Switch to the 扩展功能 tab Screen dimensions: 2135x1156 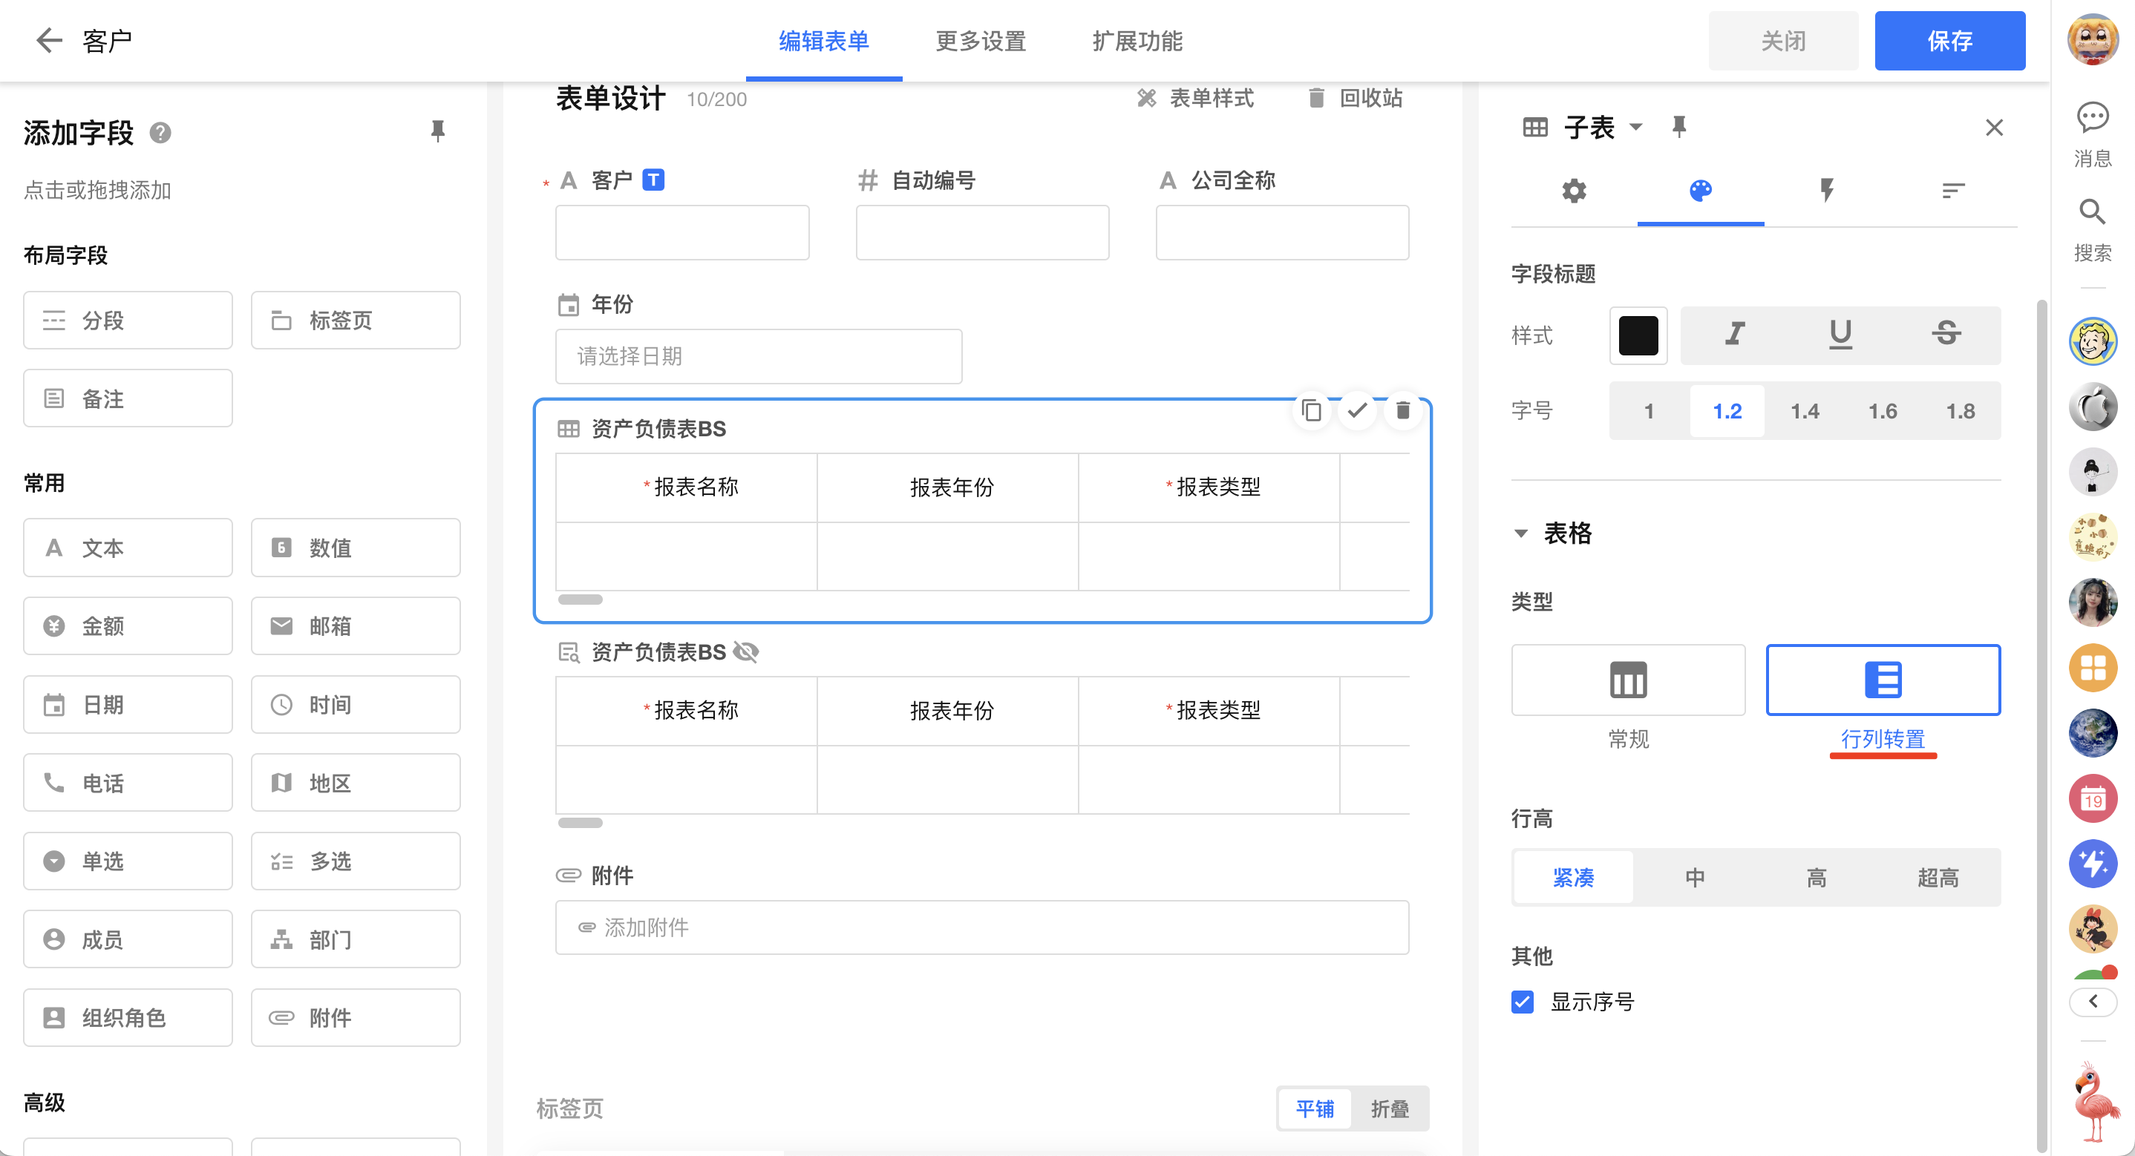pos(1137,41)
